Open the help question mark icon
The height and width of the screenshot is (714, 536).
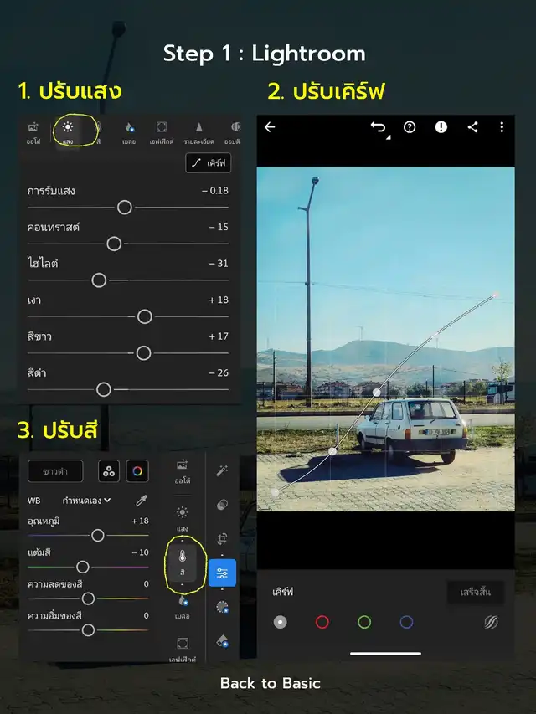[x=410, y=127]
